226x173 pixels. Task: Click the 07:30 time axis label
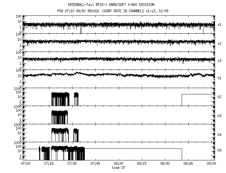pos(72,164)
